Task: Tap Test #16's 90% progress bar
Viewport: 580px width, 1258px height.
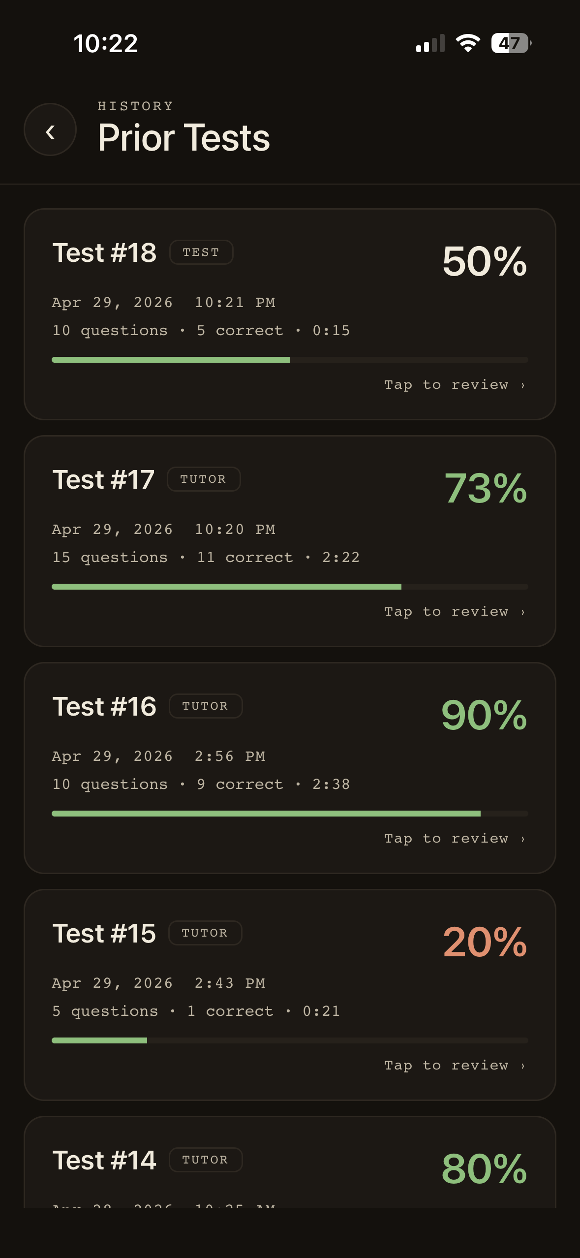Action: [x=290, y=814]
